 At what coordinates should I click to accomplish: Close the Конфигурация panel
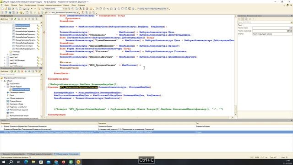click(41, 16)
